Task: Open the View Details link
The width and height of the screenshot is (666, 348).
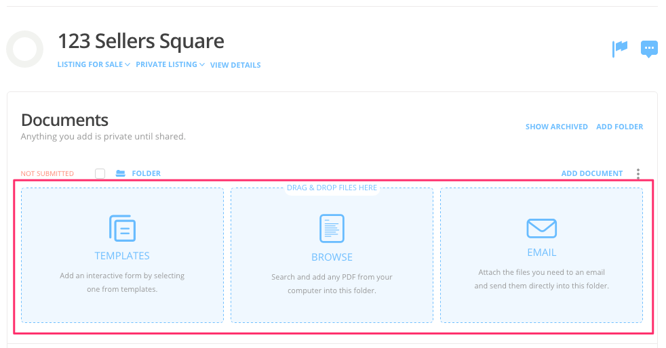Action: (235, 65)
